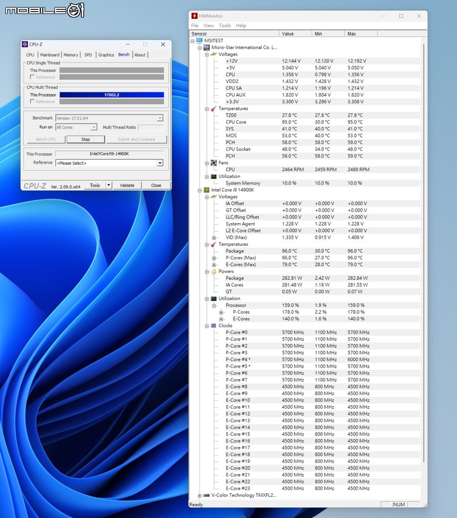Expand the P-Cores (Max) temperature entry

click(214, 258)
